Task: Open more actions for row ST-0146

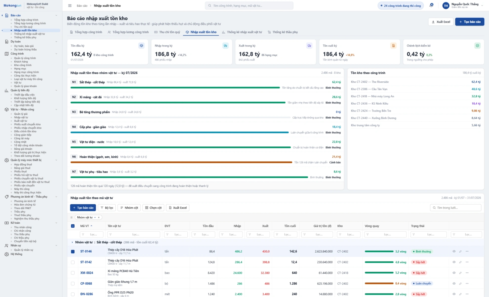Action: click(x=467, y=252)
